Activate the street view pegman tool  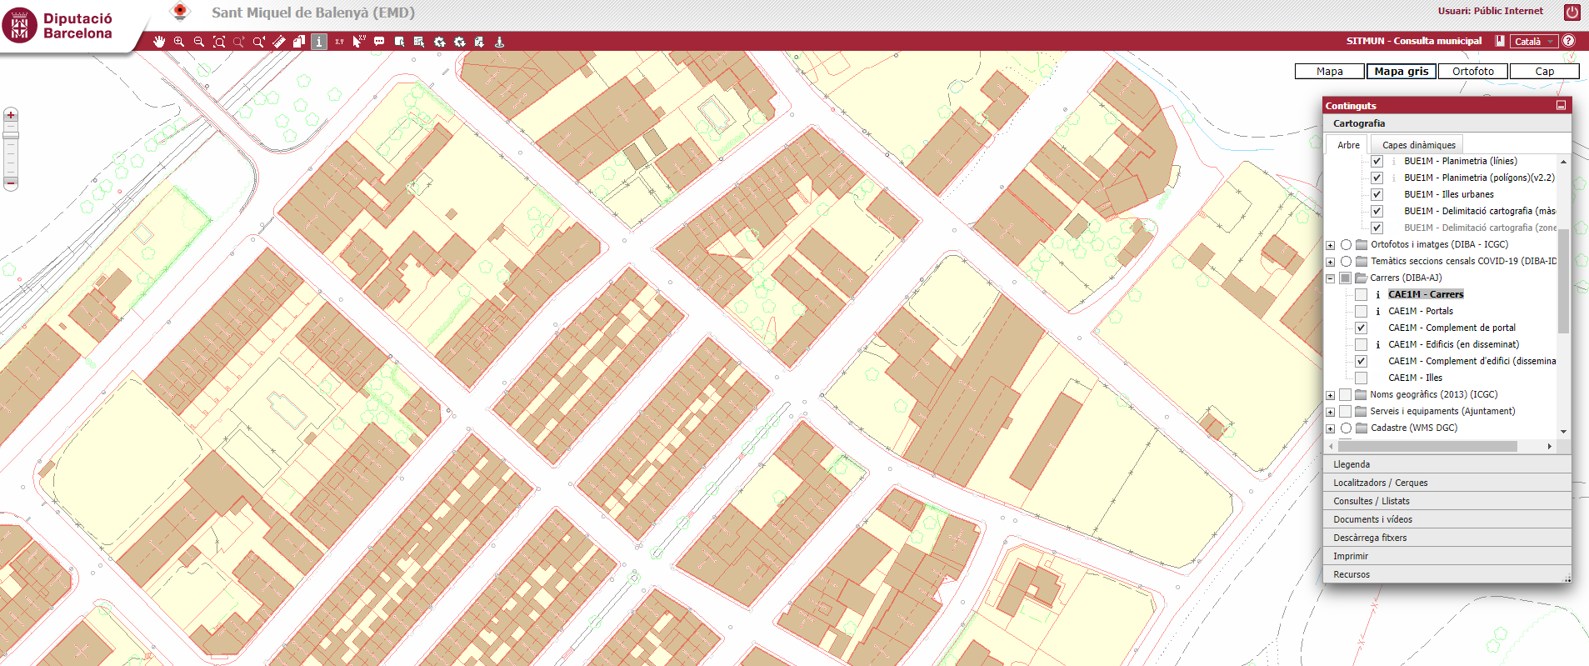coord(499,42)
